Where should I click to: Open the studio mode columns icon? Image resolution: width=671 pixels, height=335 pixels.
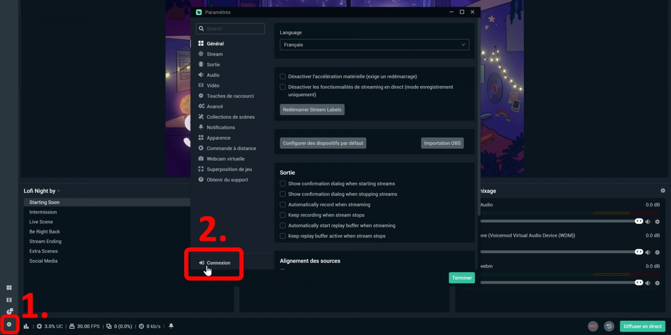(x=9, y=300)
